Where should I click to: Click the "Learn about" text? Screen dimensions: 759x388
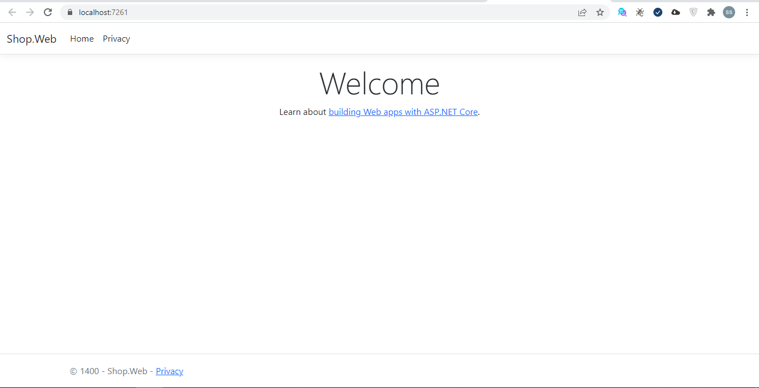pyautogui.click(x=303, y=112)
